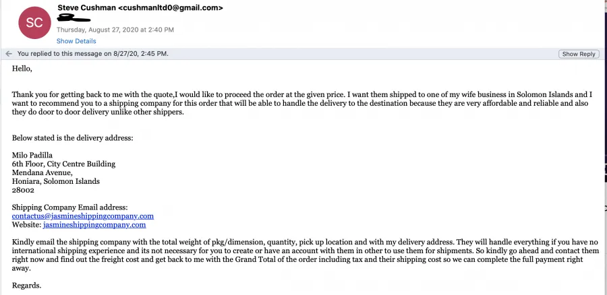Click the postal code 28002
This screenshot has width=607, height=295.
(x=23, y=190)
